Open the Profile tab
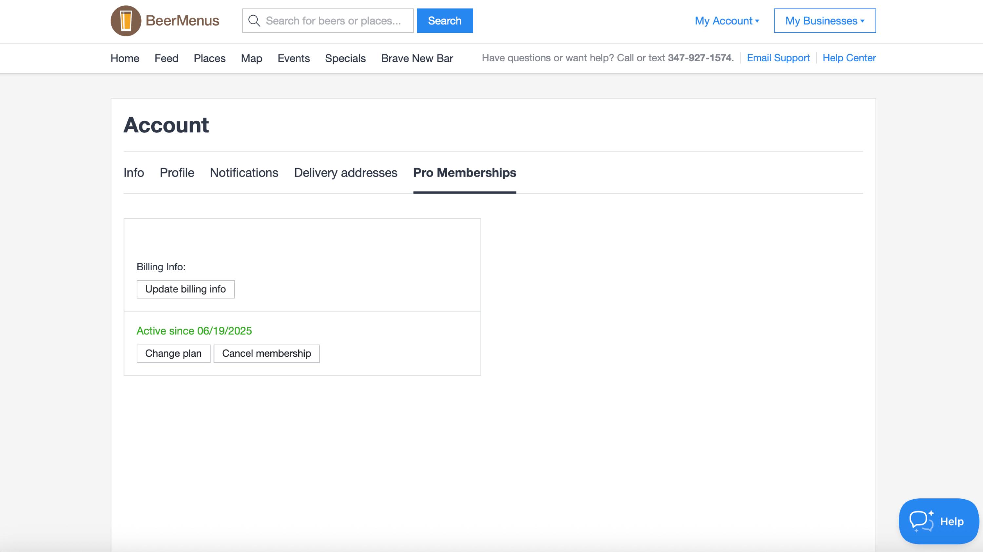 (177, 172)
